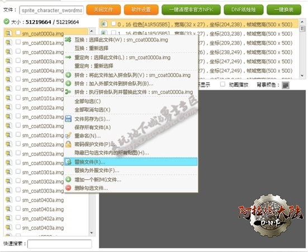Viewport: 308px width, 252px height.
Task: Click the 关闭文件 orange button
Action: pos(103,10)
